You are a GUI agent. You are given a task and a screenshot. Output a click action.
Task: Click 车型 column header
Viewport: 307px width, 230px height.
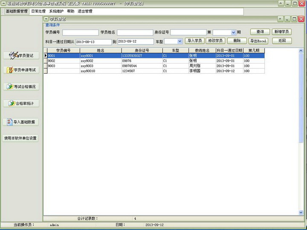176,50
